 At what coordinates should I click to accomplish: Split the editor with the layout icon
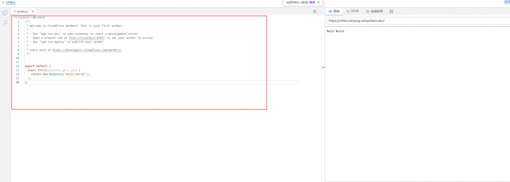[x=315, y=11]
